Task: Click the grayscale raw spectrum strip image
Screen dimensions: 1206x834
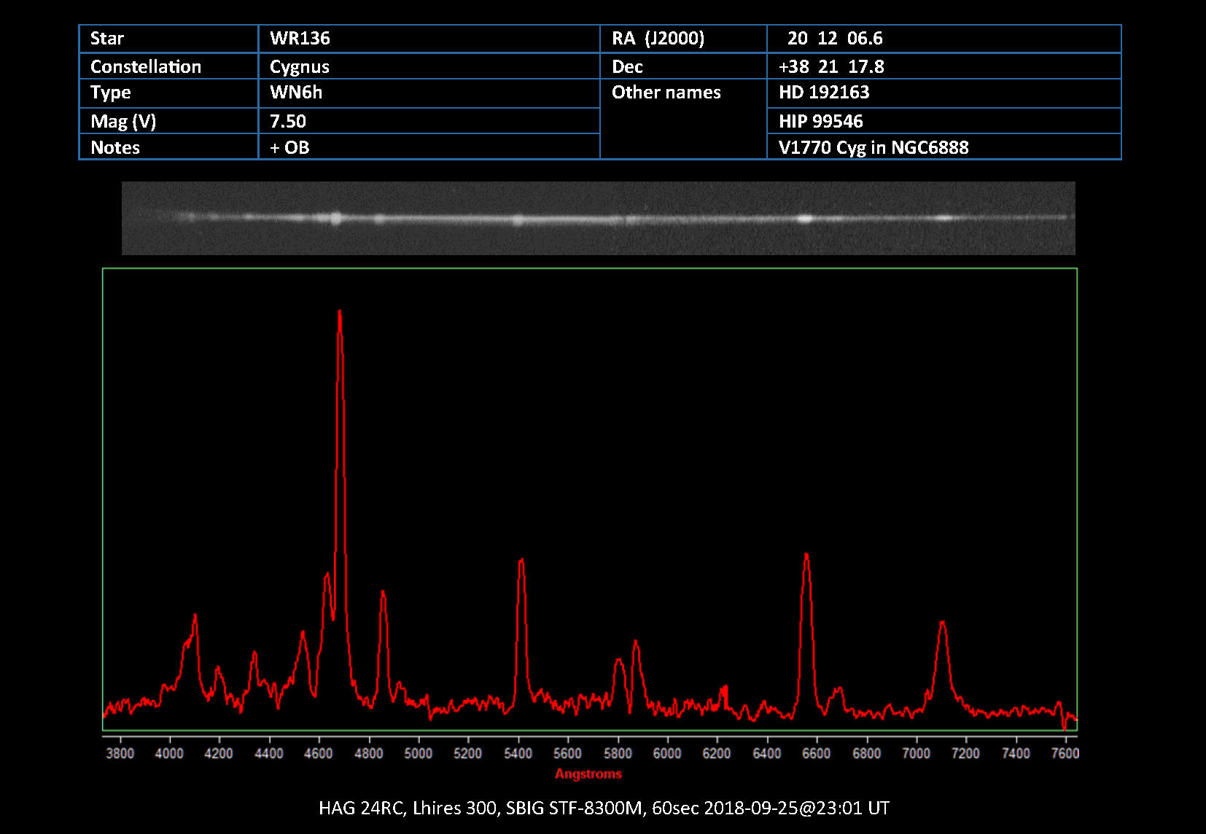Action: (598, 218)
